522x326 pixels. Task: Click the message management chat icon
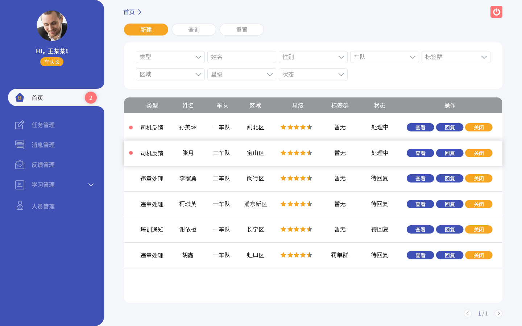coord(20,145)
